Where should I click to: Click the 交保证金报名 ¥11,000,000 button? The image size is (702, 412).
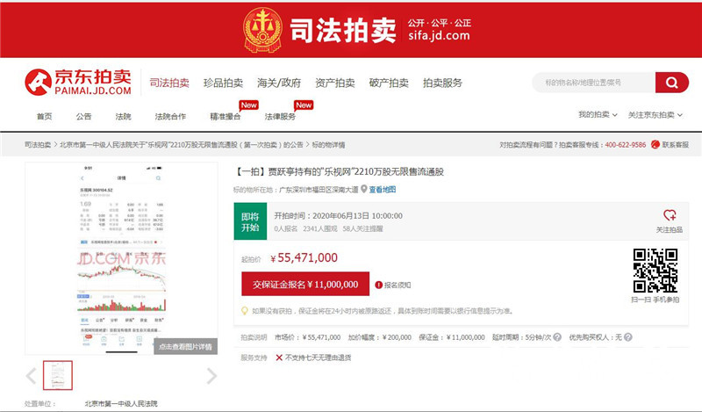[x=304, y=285]
